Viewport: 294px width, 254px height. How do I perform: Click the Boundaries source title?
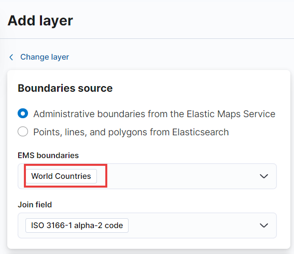tap(65, 88)
